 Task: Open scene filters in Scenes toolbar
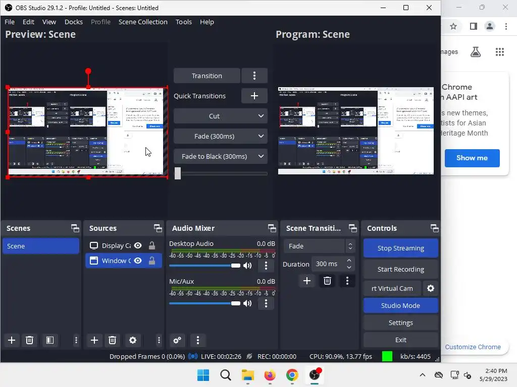coord(50,340)
